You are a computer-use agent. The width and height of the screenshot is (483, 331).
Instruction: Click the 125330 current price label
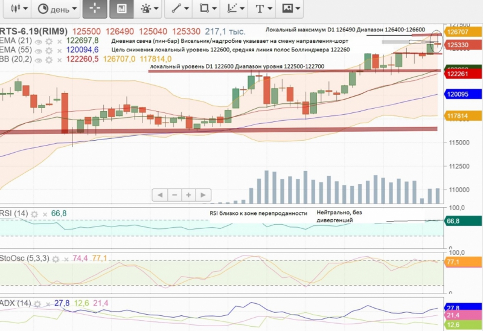point(462,45)
